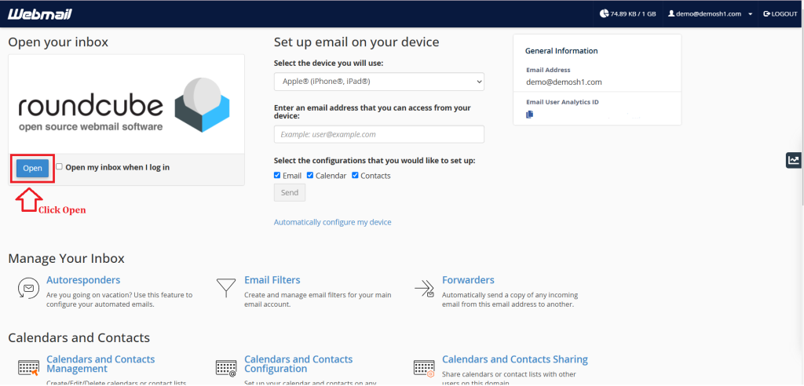Click the Webmail logo

coord(39,14)
